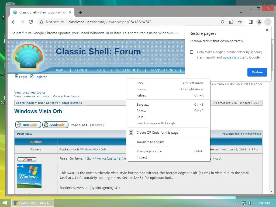Image resolution: width=276 pixels, height=207 pixels.
Task: Click the taskbar clock showing 1:08 PM
Action: point(264,203)
